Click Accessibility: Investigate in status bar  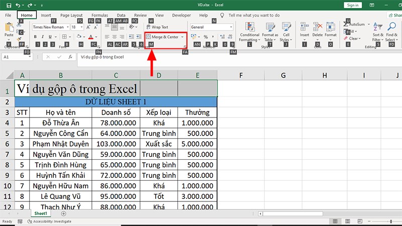coord(49,221)
